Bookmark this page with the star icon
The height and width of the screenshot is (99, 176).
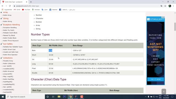coord(165,6)
